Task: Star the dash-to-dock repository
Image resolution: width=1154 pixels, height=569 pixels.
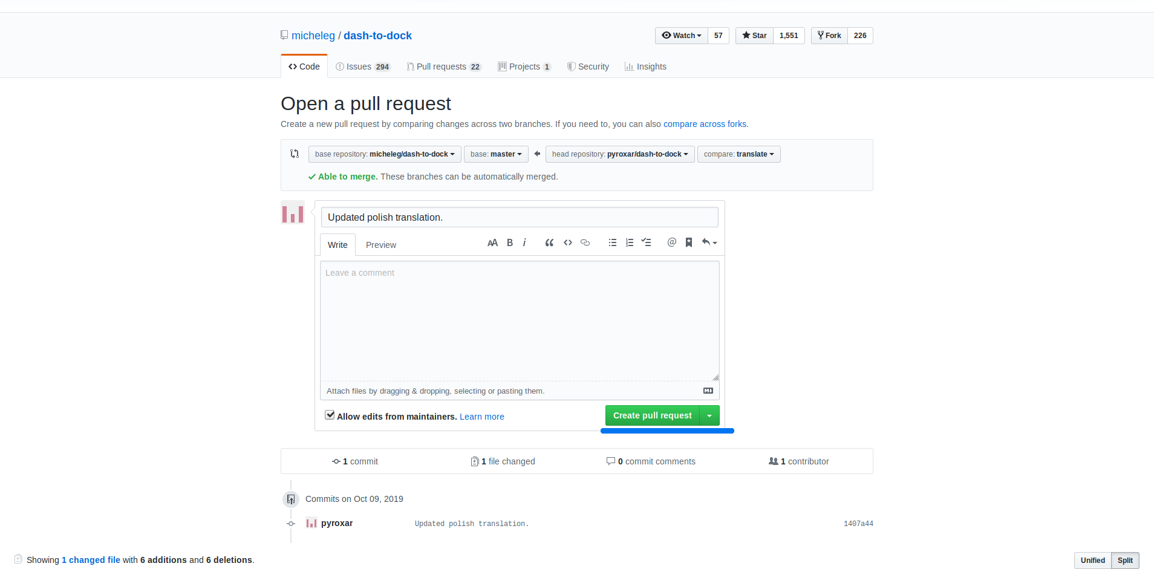Action: tap(754, 36)
